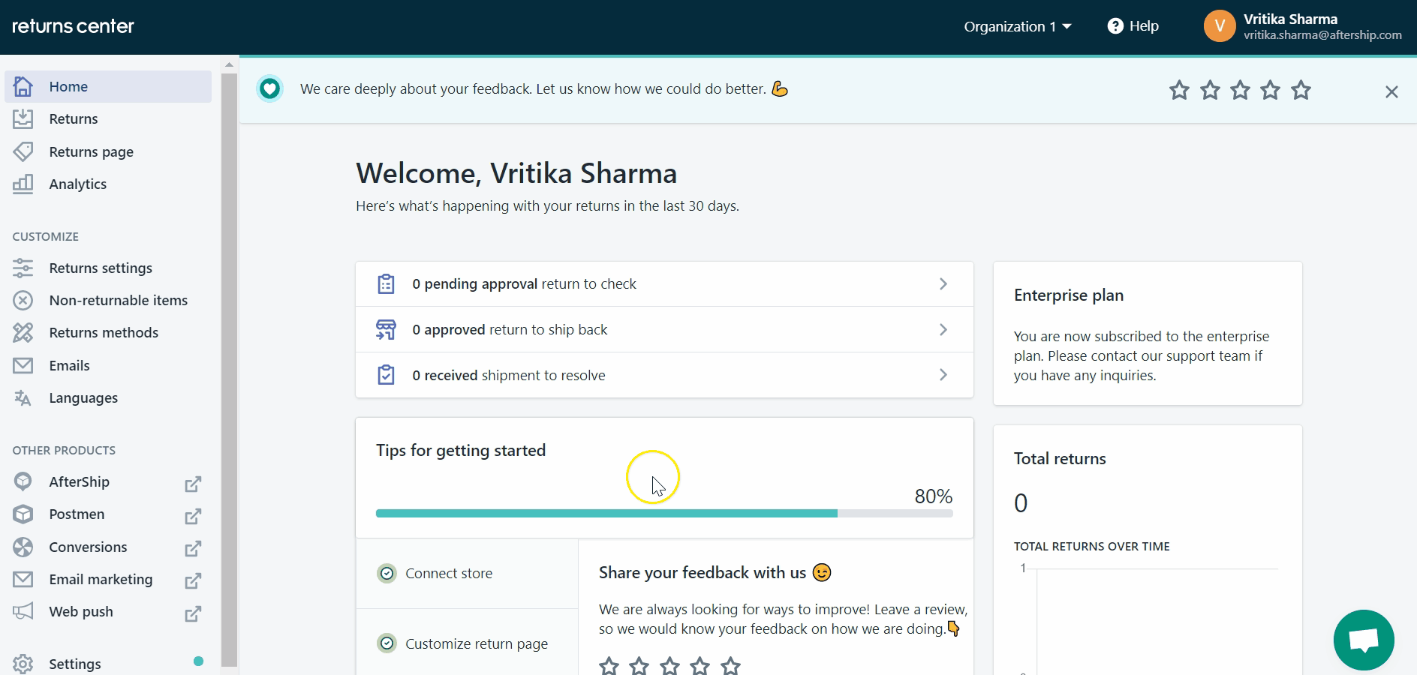The image size is (1417, 675).
Task: Open AfterShip external link icon
Action: click(193, 484)
